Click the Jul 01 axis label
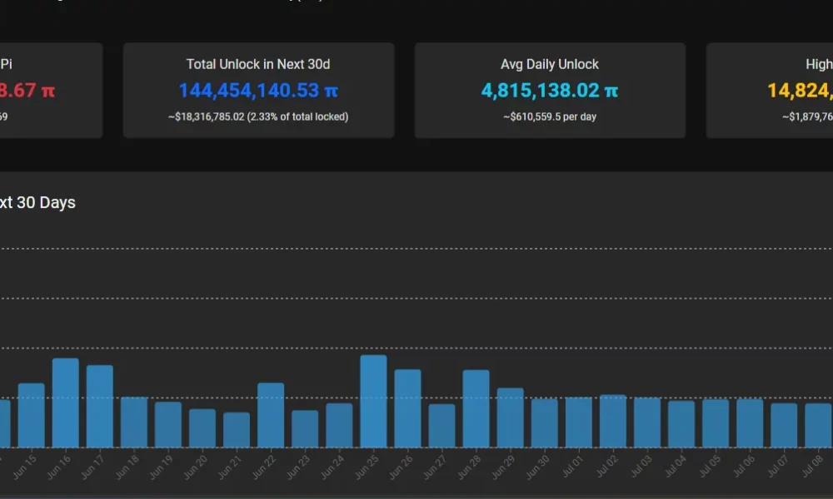 click(572, 467)
